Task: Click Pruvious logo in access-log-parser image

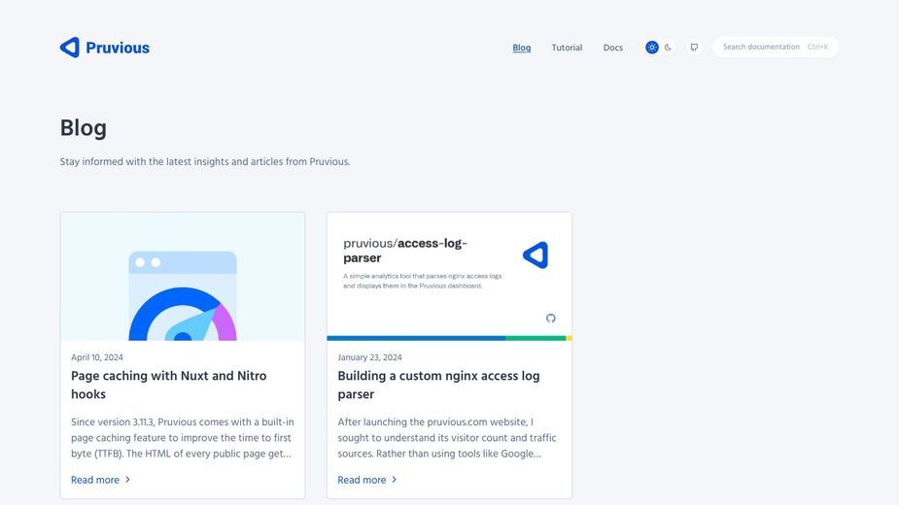Action: [x=536, y=255]
